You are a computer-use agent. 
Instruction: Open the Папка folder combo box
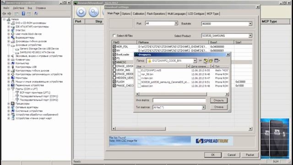point(172,60)
